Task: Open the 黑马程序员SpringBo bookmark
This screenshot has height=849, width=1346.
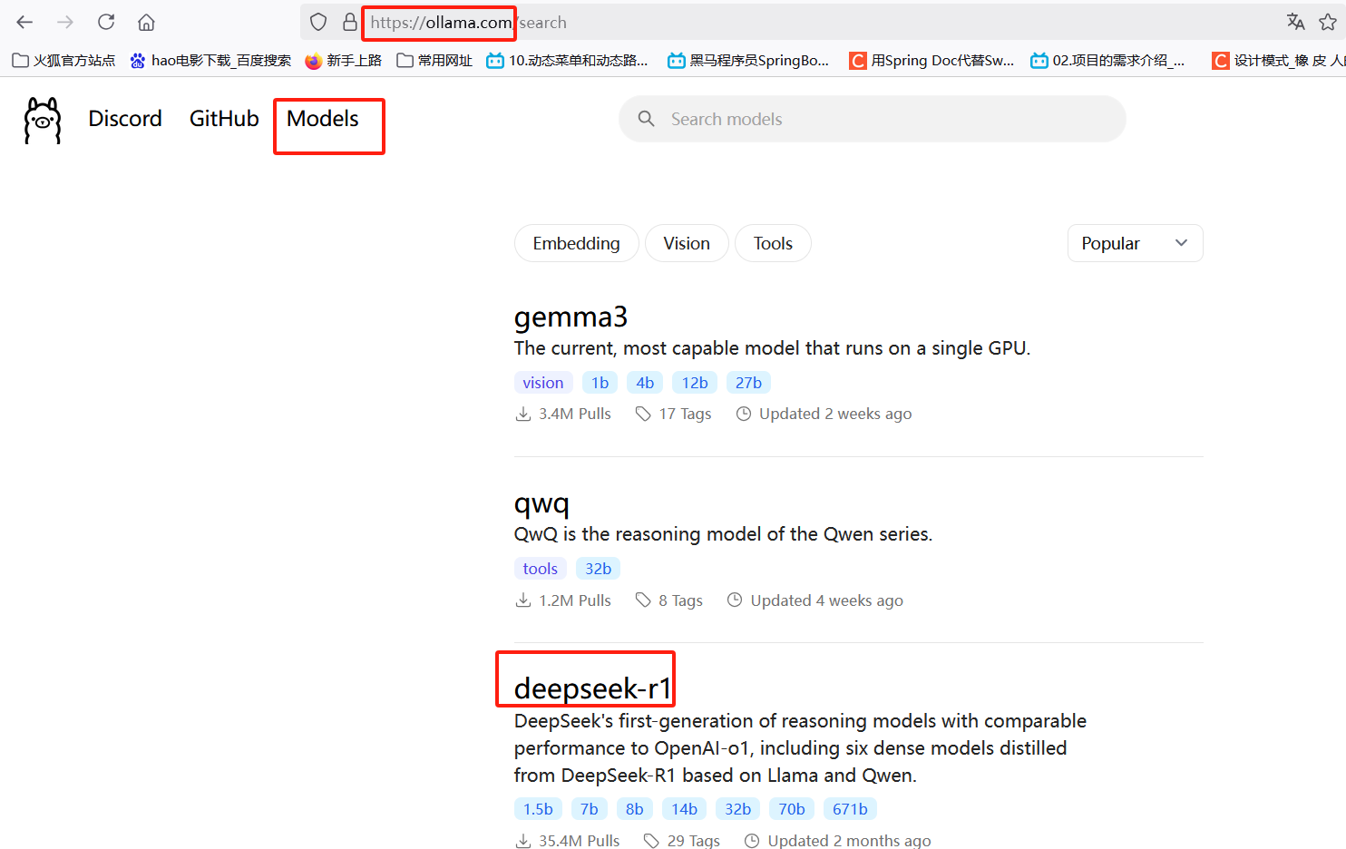Action: click(x=748, y=61)
